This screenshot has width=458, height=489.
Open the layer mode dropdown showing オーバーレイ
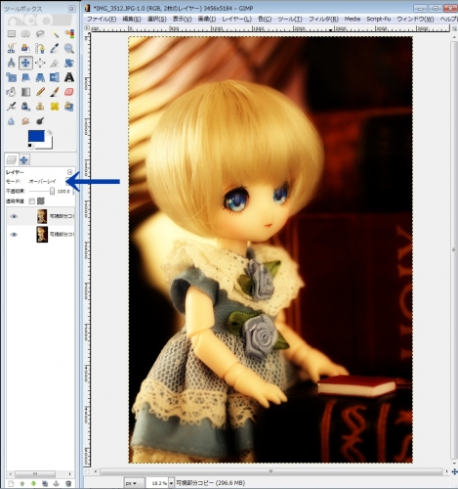click(x=50, y=181)
